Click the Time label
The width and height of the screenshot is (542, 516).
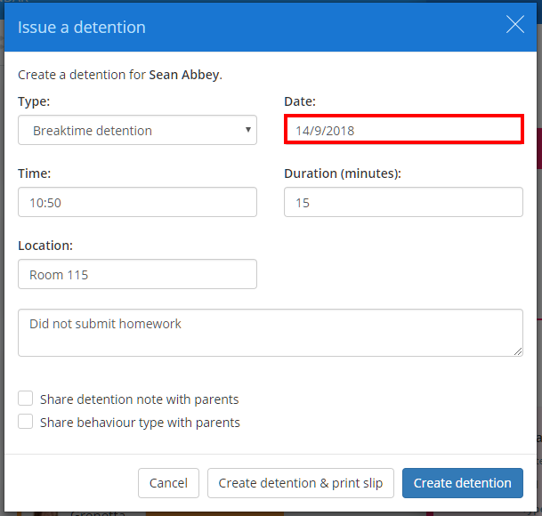(x=34, y=173)
